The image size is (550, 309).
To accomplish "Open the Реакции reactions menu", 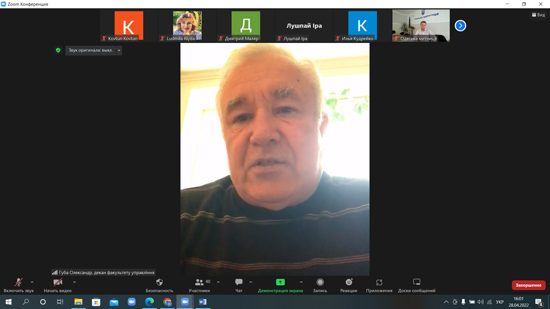I will 349,285.
